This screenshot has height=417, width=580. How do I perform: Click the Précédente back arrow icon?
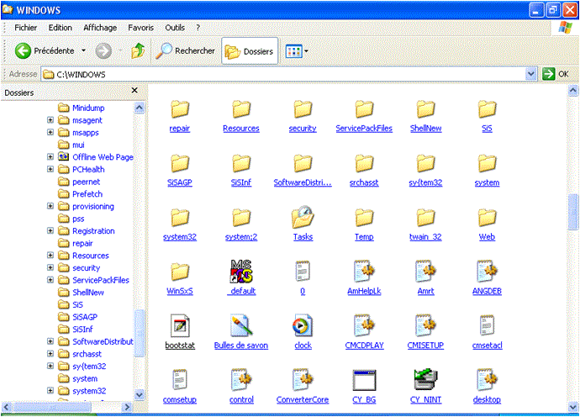point(23,50)
